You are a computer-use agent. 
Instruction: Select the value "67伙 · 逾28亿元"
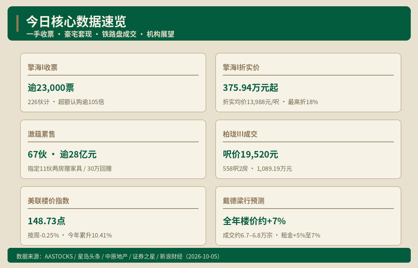pos(62,154)
